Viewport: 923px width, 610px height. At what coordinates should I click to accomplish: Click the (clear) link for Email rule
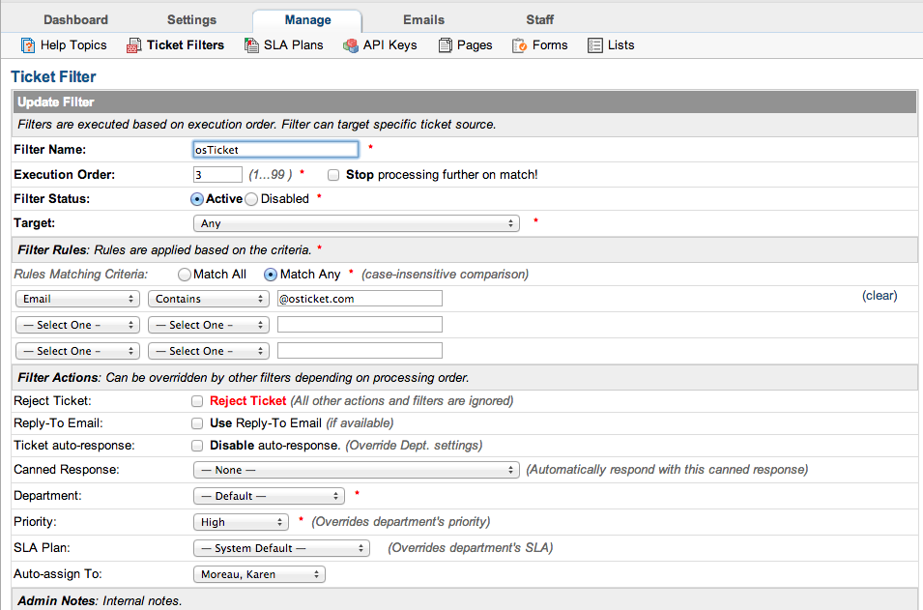(880, 296)
